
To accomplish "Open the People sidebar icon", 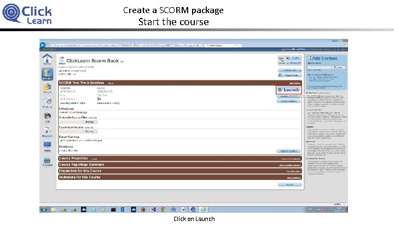I will [47, 89].
